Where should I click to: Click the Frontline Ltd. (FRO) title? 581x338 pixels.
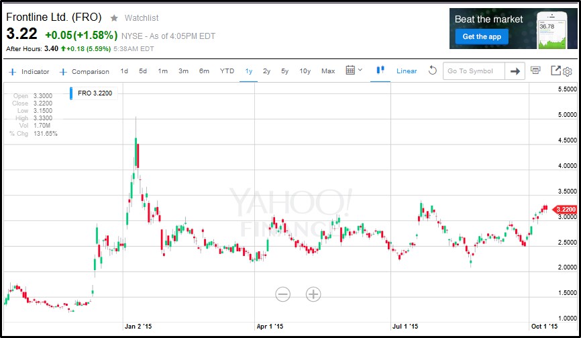point(54,17)
